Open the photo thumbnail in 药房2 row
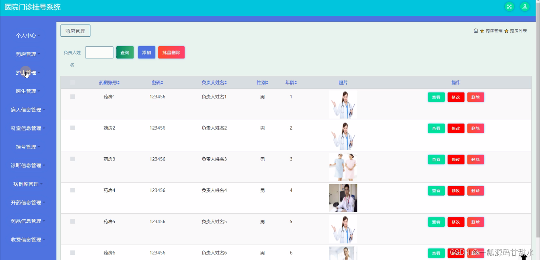This screenshot has height=260, width=540. [x=343, y=136]
